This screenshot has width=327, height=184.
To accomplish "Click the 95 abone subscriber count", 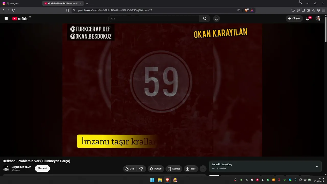I will pos(16,170).
